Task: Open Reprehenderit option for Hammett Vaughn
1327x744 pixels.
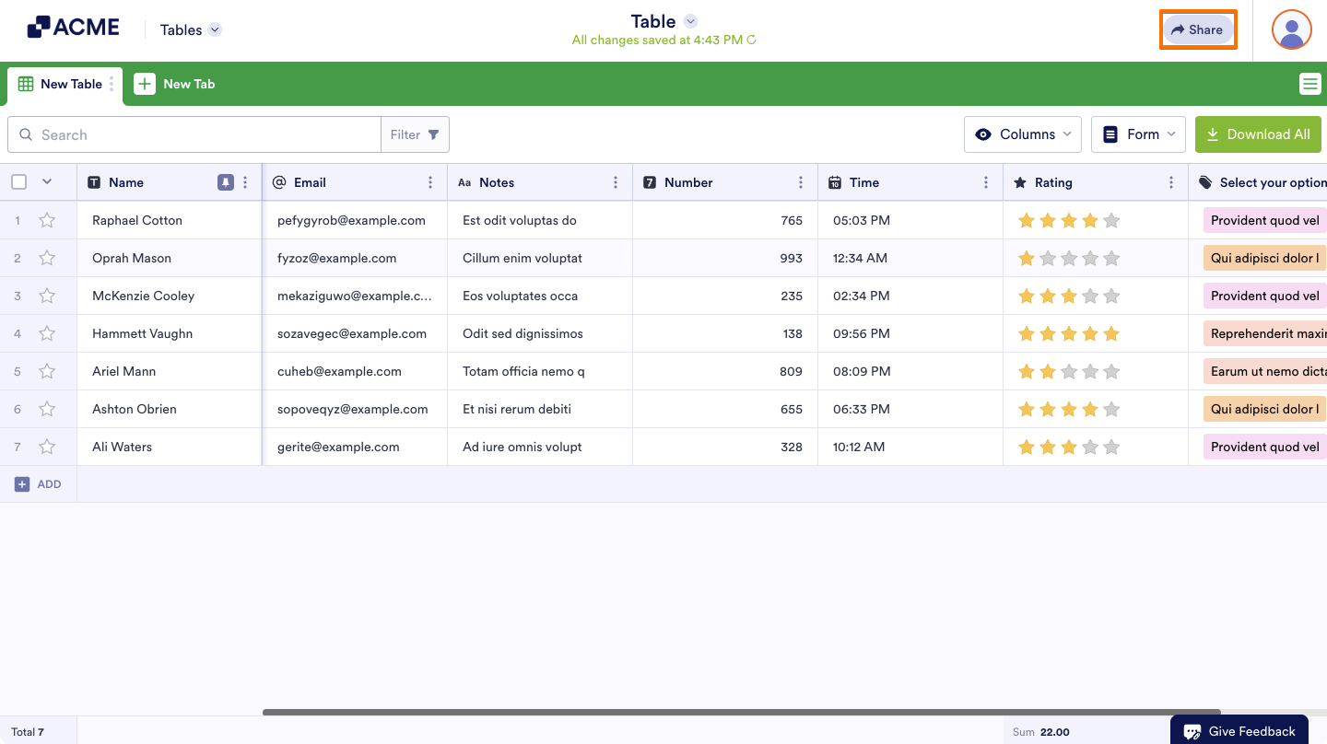Action: [1265, 333]
